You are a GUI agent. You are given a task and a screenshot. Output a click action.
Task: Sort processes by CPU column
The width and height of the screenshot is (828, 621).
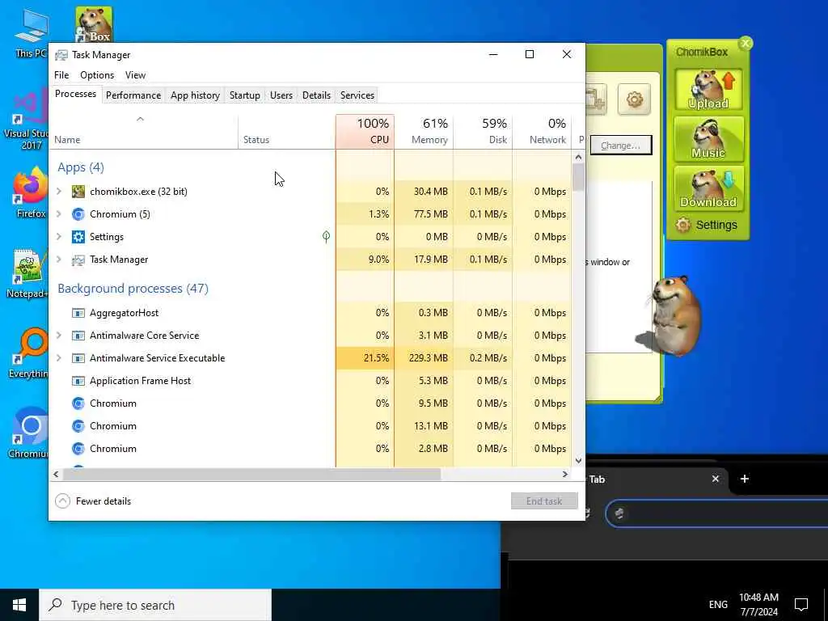[365, 132]
